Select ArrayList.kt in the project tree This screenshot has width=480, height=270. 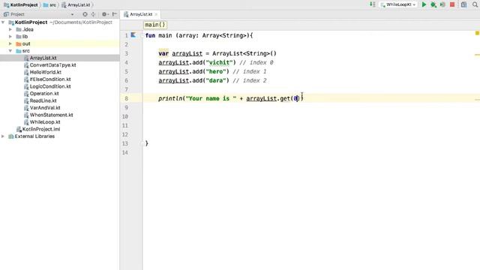click(43, 58)
